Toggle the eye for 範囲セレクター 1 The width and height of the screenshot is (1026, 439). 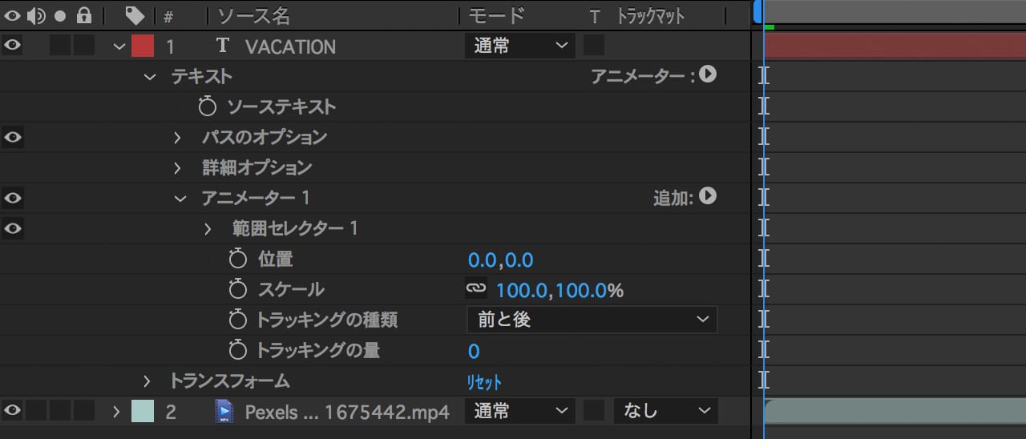tap(12, 228)
